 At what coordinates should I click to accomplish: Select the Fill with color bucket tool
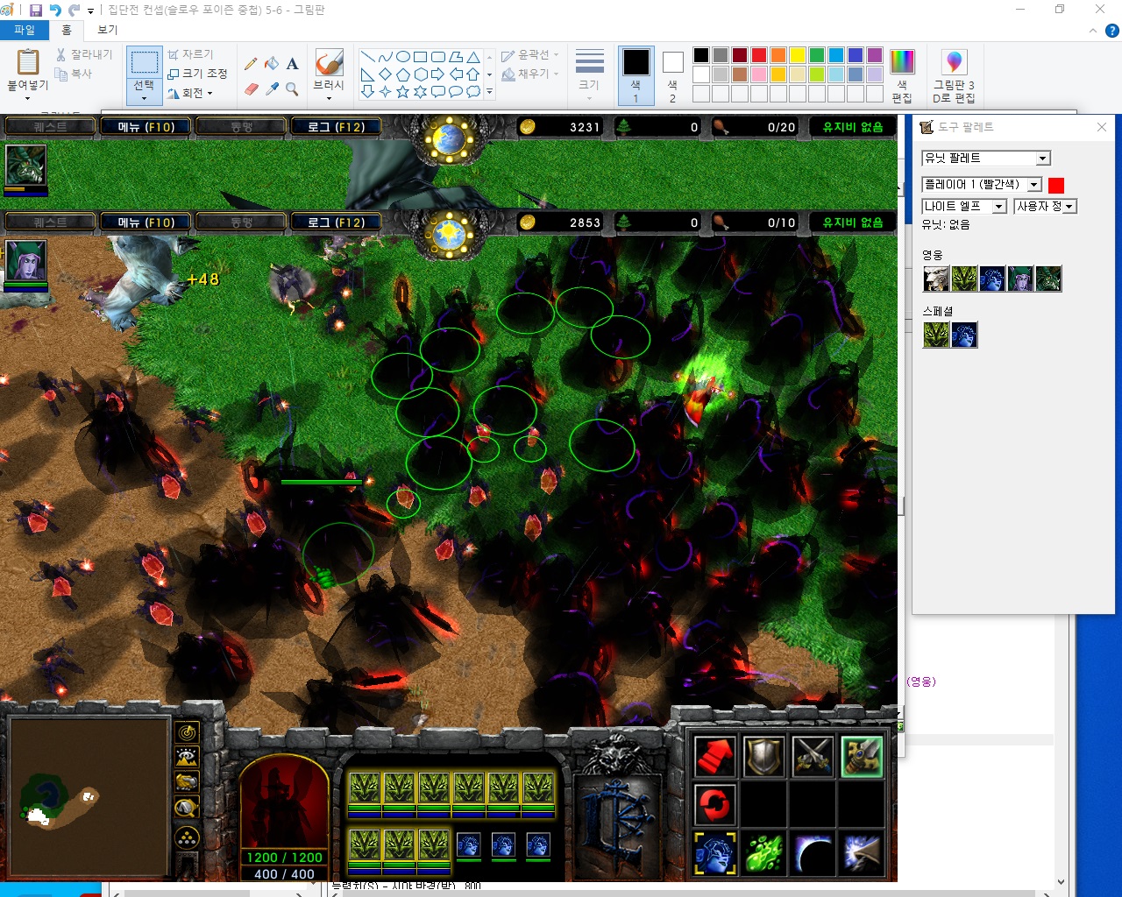[272, 63]
